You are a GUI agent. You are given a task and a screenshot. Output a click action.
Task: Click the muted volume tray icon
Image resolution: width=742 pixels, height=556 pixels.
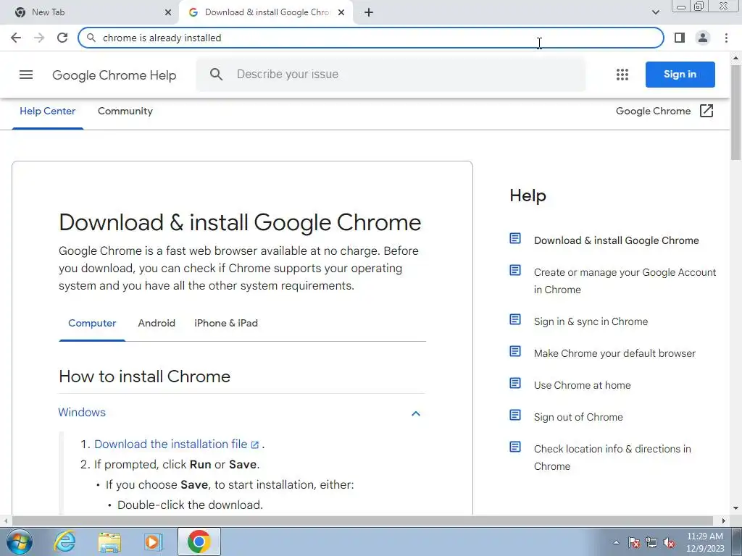pyautogui.click(x=669, y=543)
